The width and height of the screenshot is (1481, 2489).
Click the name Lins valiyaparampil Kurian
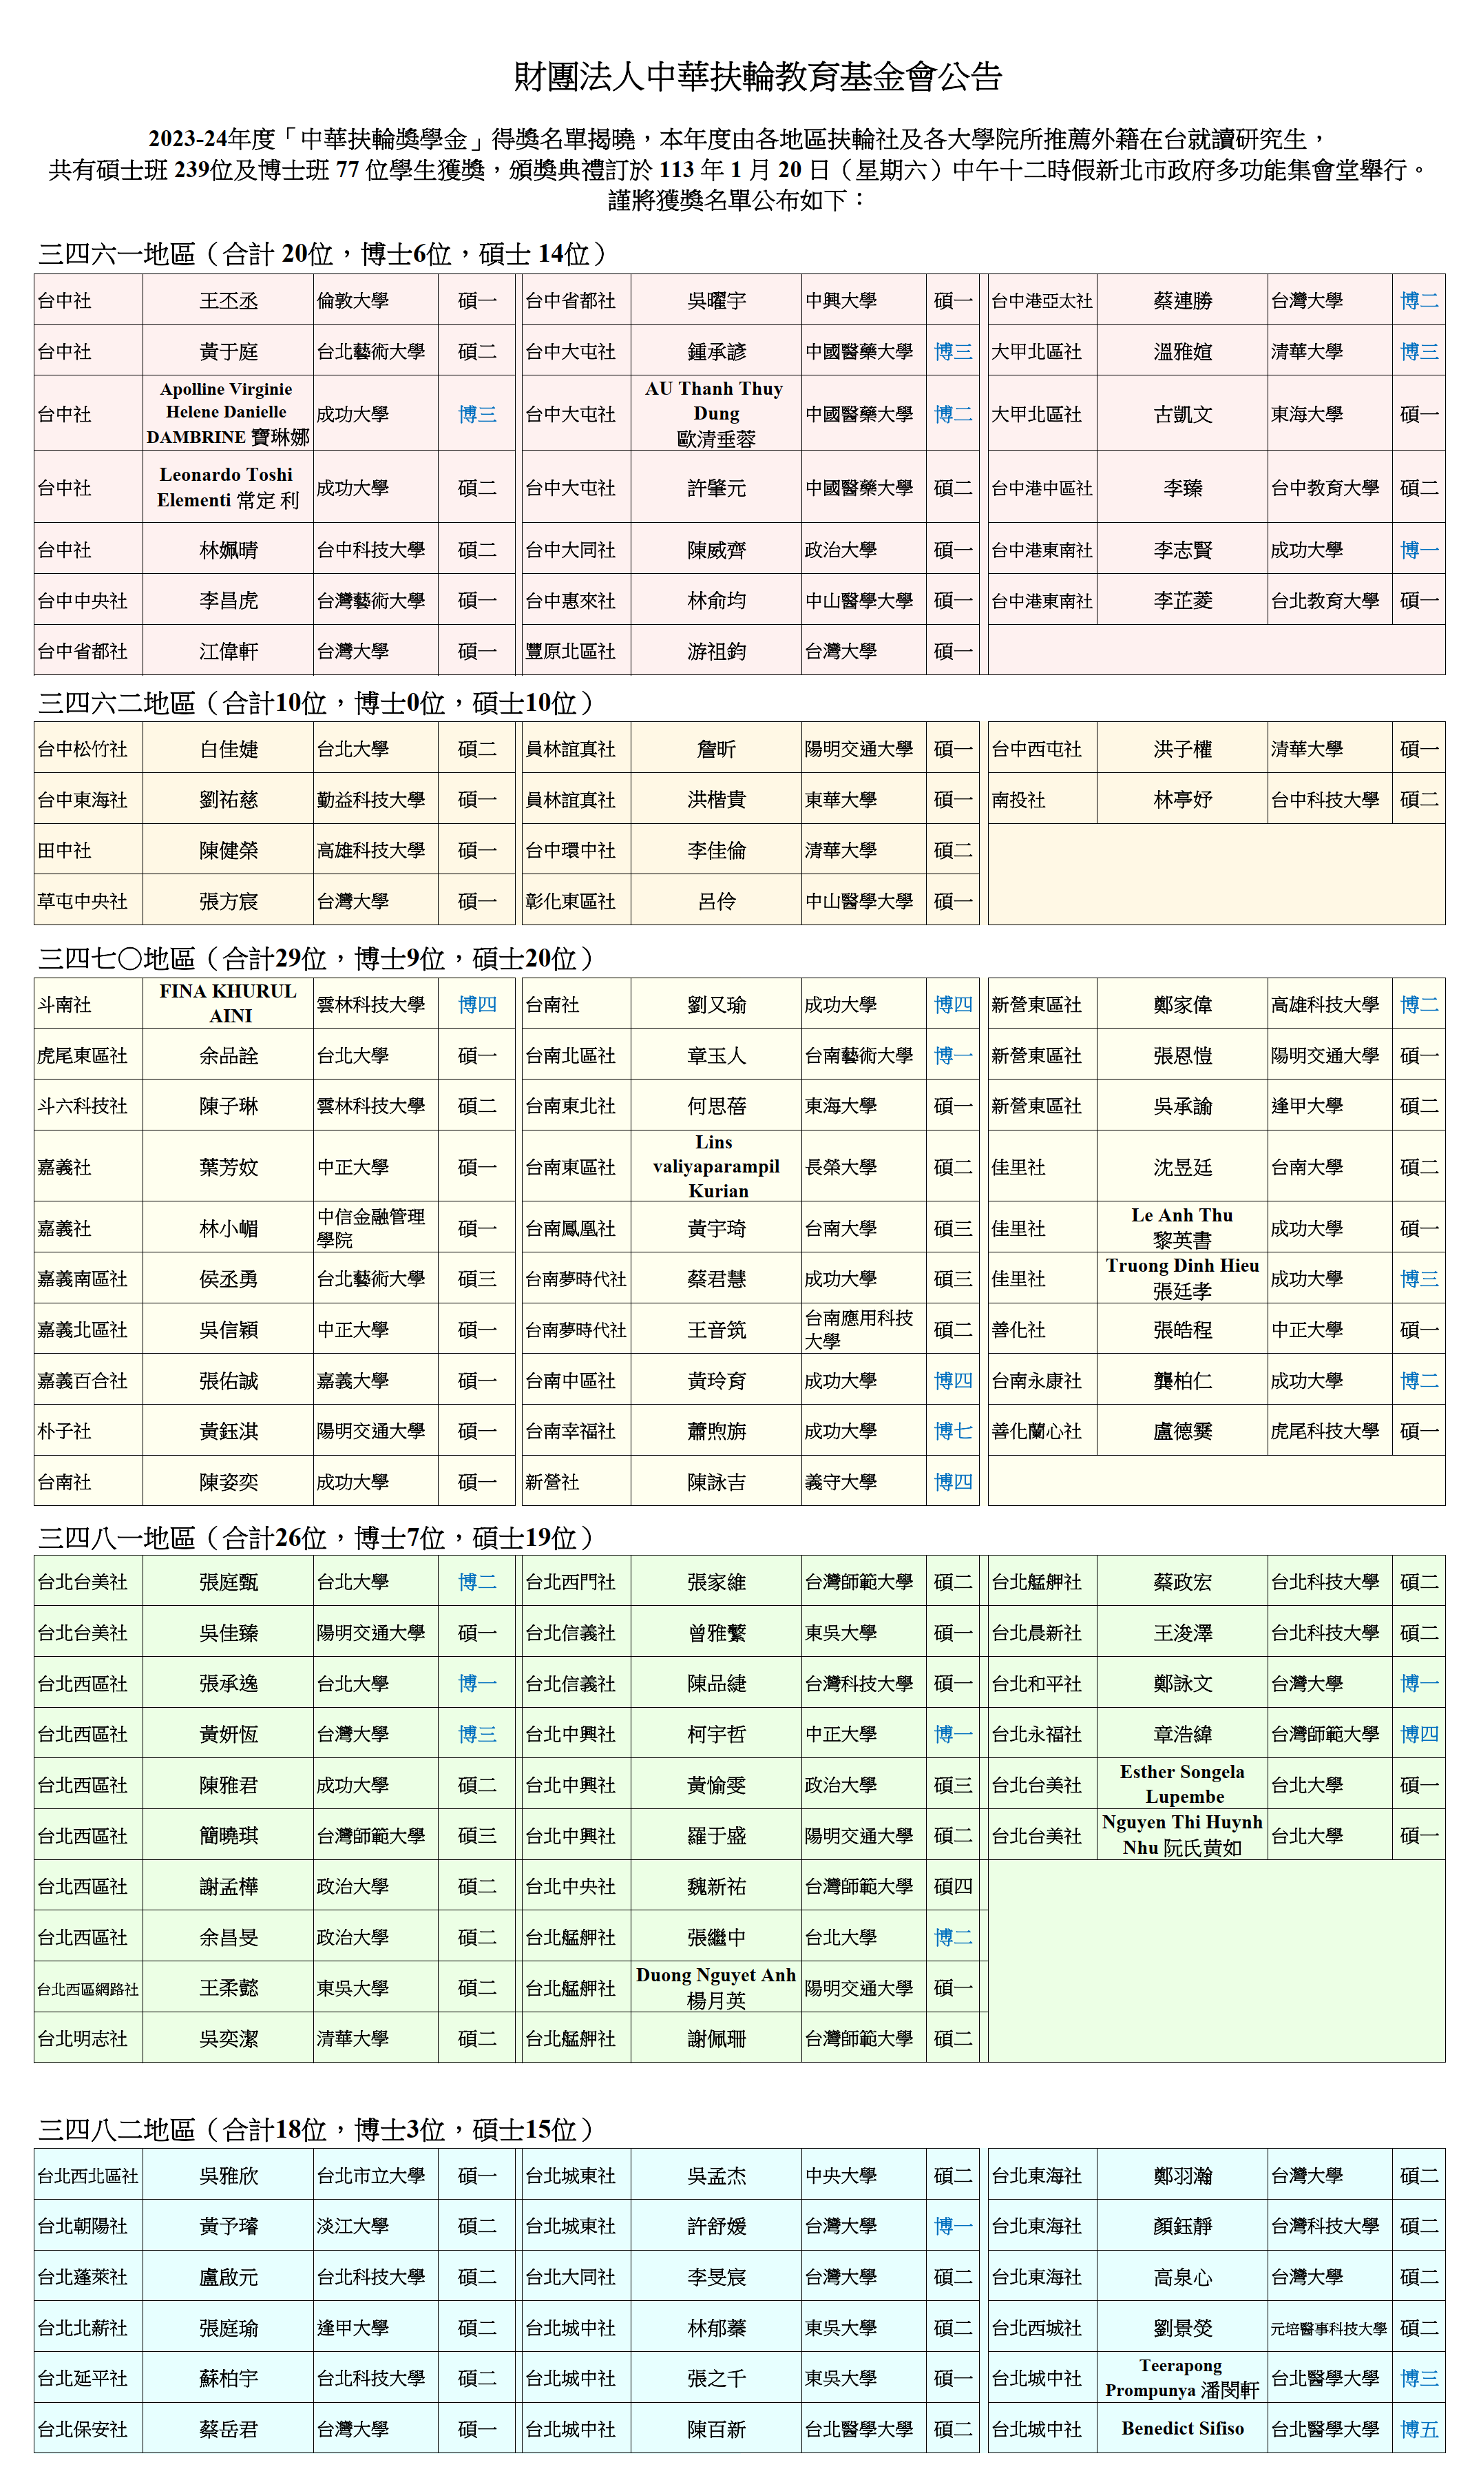(715, 1166)
